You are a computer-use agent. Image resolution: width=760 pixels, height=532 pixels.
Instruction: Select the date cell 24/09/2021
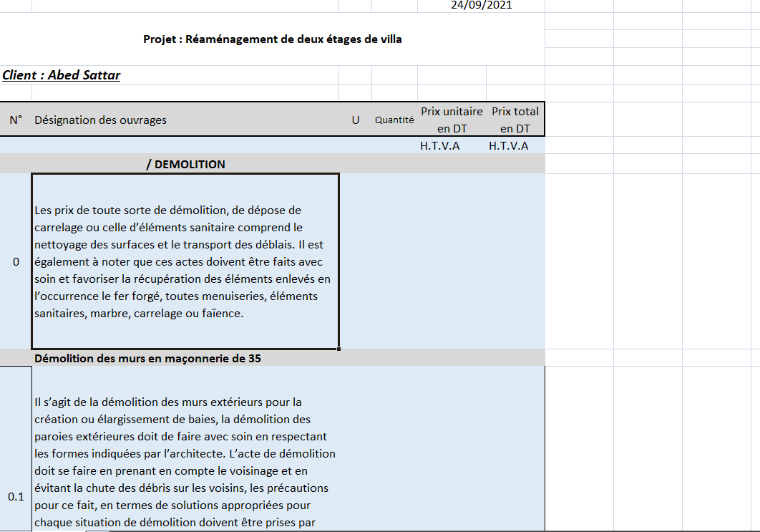pos(481,6)
